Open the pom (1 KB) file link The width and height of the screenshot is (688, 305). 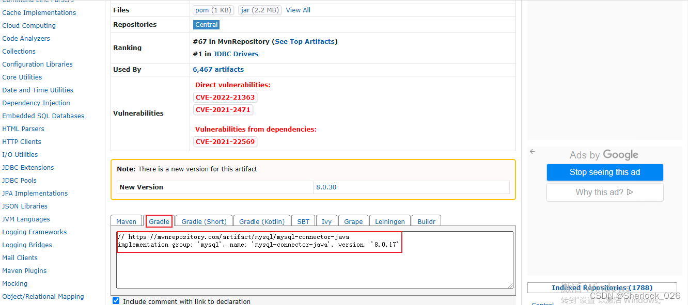point(213,9)
